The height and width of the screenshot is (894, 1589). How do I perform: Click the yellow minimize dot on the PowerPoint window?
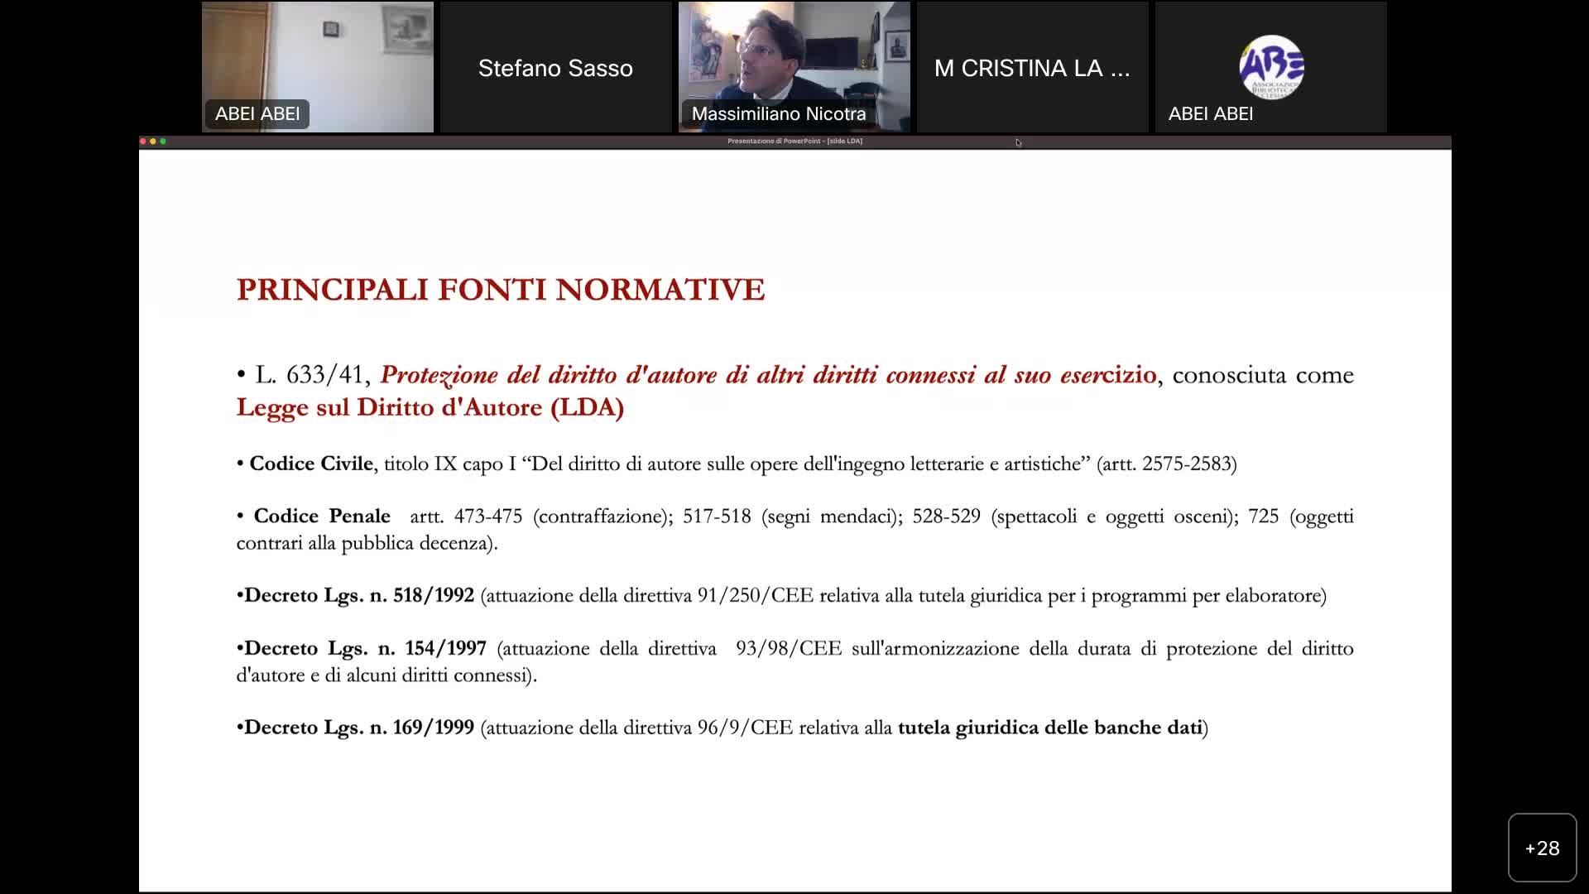tap(153, 142)
